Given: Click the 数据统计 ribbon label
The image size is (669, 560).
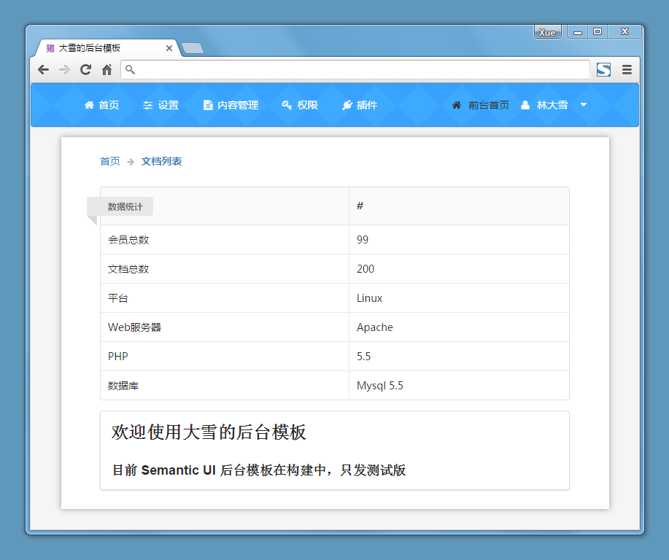Looking at the screenshot, I should [120, 206].
